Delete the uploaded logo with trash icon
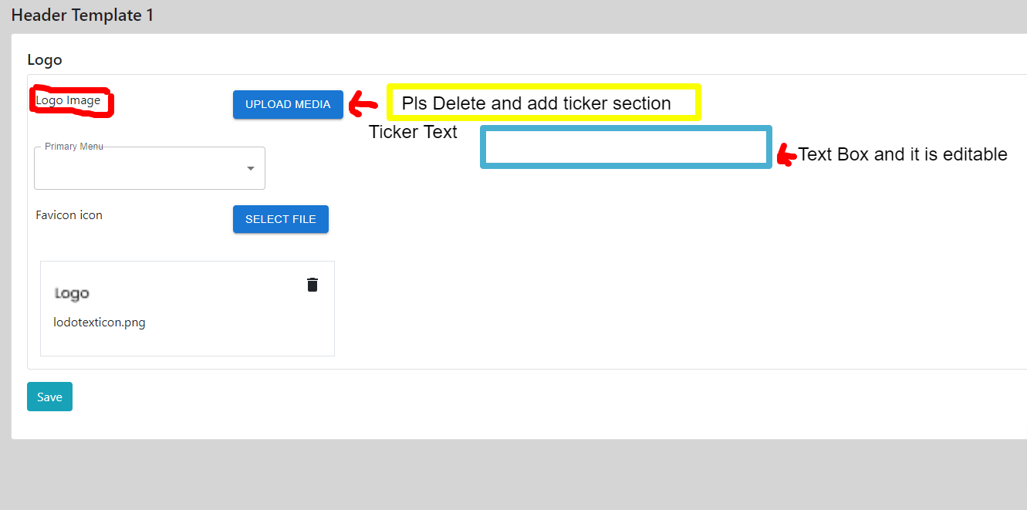The image size is (1027, 510). pyautogui.click(x=312, y=285)
